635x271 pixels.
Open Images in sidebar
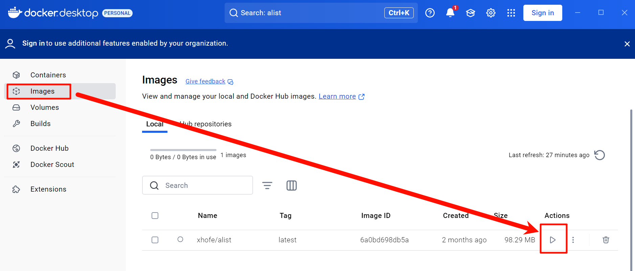pyautogui.click(x=60, y=91)
